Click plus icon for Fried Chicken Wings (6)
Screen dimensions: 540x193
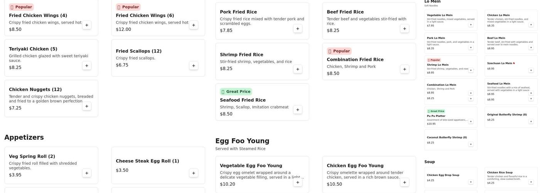pos(194,25)
